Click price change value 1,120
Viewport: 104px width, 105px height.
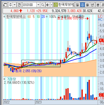[x=31, y=11]
